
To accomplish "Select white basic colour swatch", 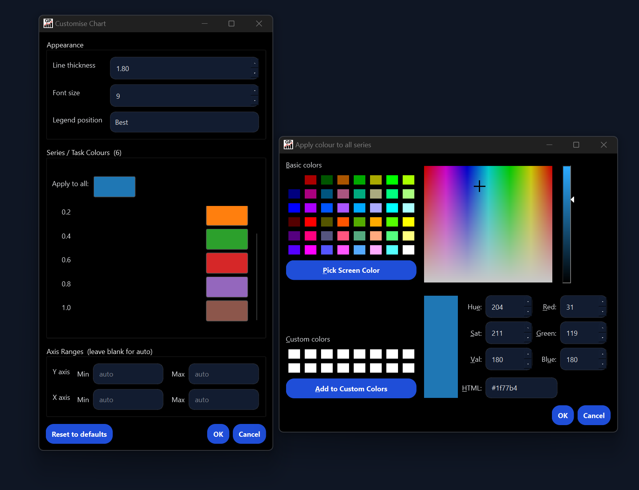I will 409,250.
